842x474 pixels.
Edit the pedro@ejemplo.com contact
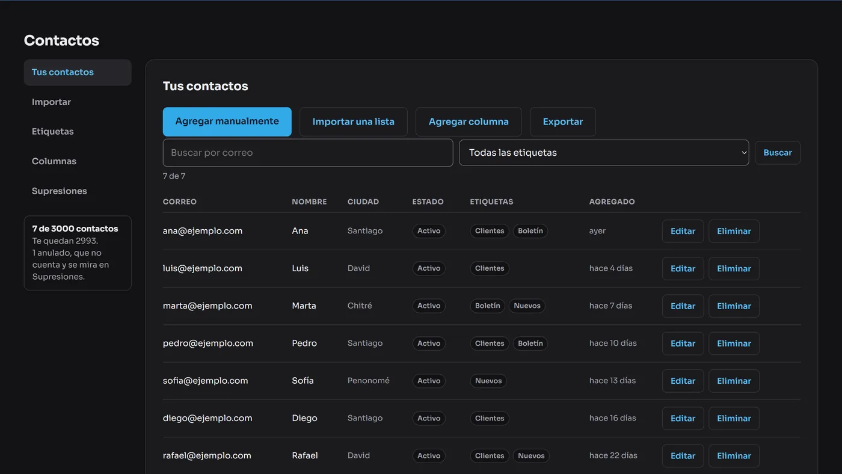tap(683, 343)
